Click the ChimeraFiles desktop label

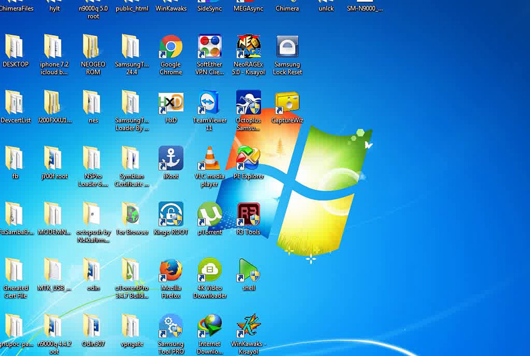(16, 9)
